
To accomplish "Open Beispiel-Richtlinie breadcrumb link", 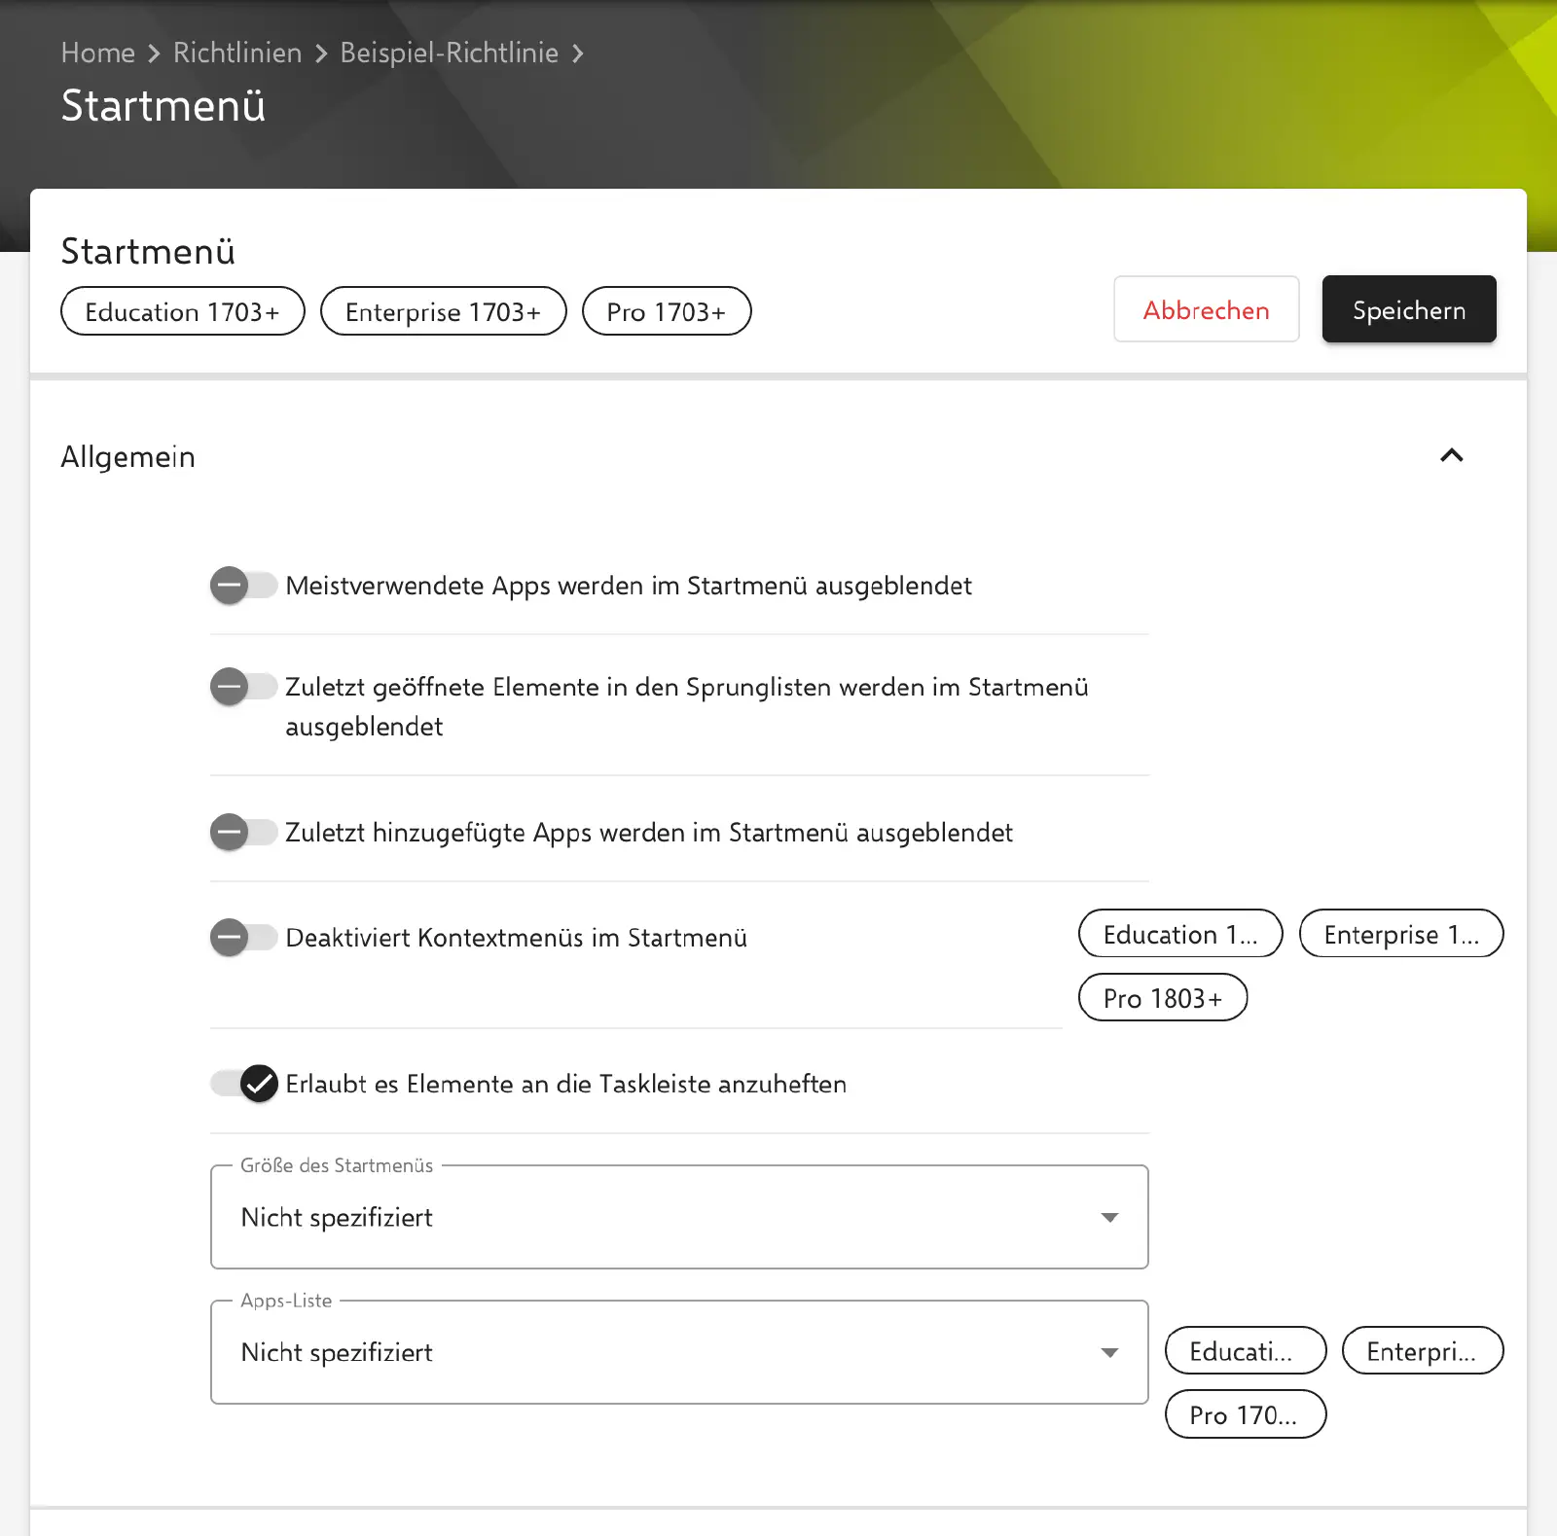I will pyautogui.click(x=450, y=53).
